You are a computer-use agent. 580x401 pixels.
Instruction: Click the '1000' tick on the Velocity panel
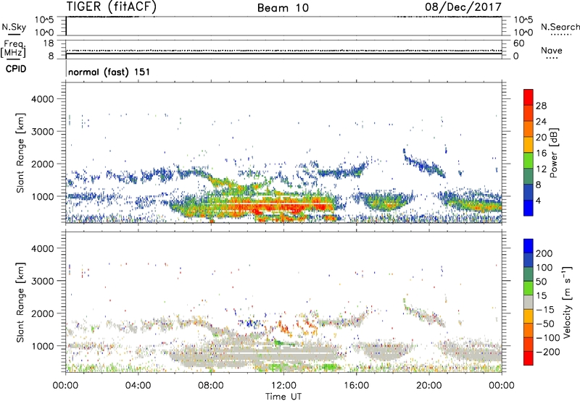(x=43, y=346)
